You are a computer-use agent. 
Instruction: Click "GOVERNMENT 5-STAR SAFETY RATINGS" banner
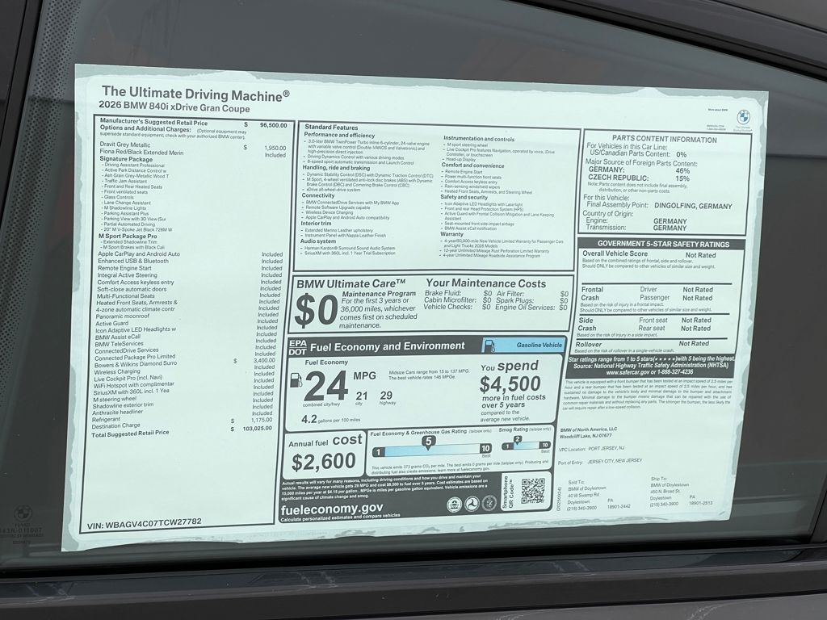(x=664, y=244)
